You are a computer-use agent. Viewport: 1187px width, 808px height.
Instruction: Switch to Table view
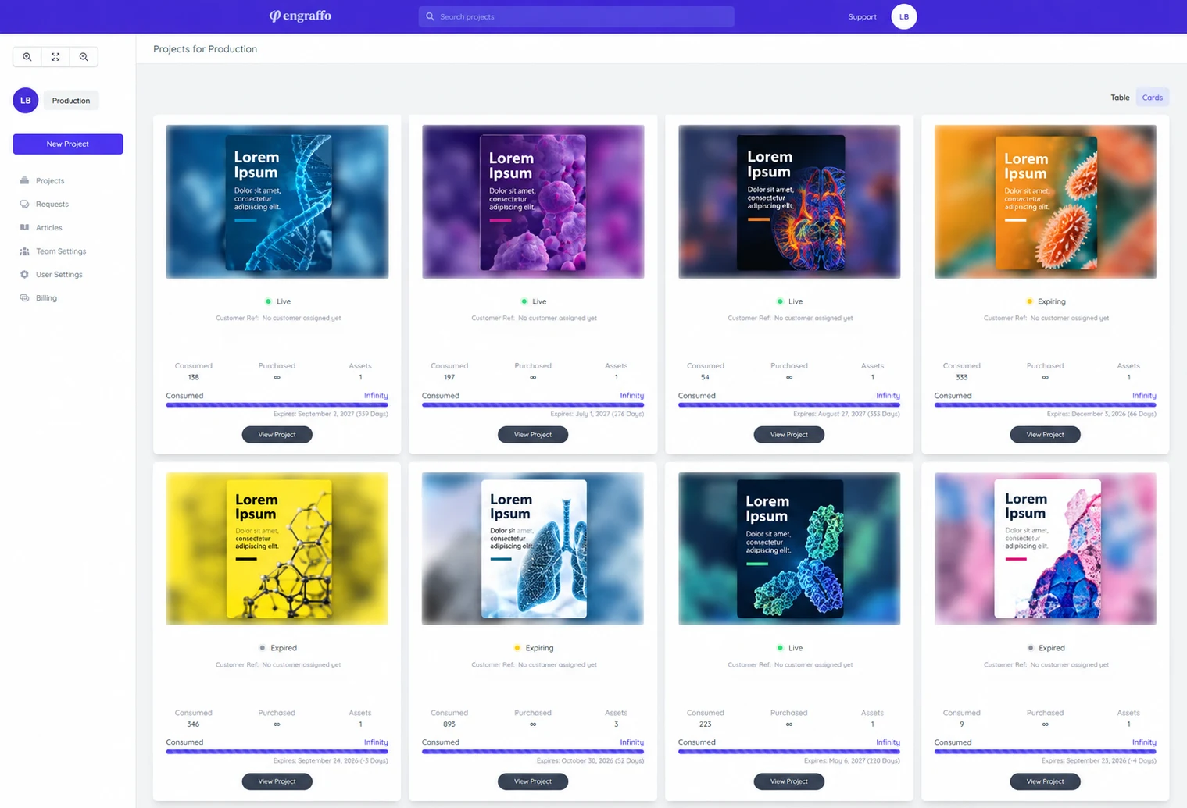[1120, 98]
